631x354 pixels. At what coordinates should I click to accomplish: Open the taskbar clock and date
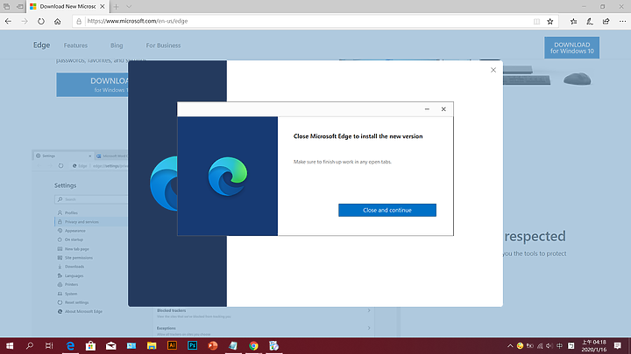pos(594,345)
